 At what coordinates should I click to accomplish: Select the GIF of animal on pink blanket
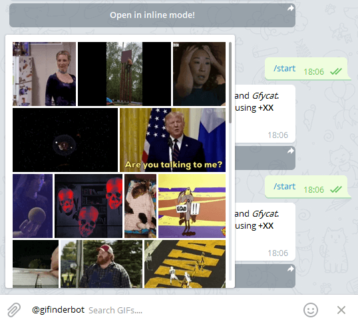click(140, 206)
